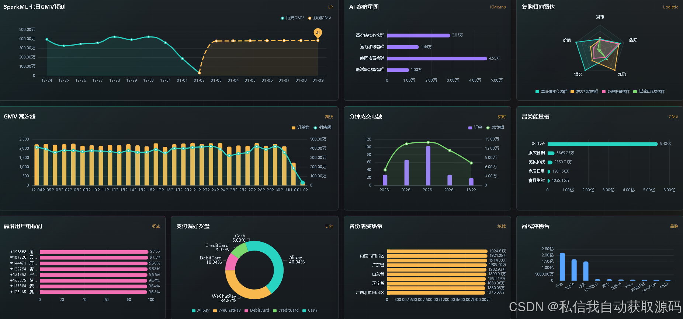683x319 pixels.
Task: Click the #163279 user row label
Action: [23, 281]
